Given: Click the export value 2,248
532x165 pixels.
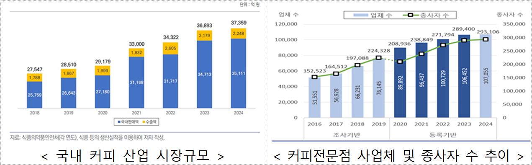Looking at the screenshot, I should coord(238,34).
